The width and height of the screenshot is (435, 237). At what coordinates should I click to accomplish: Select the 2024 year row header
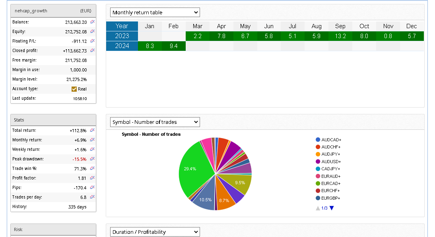tap(122, 46)
